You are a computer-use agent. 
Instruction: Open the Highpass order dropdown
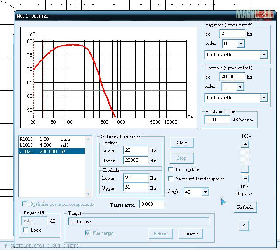[x=241, y=43]
